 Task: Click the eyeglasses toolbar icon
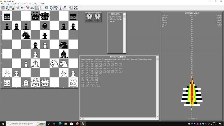pyautogui.click(x=56, y=8)
